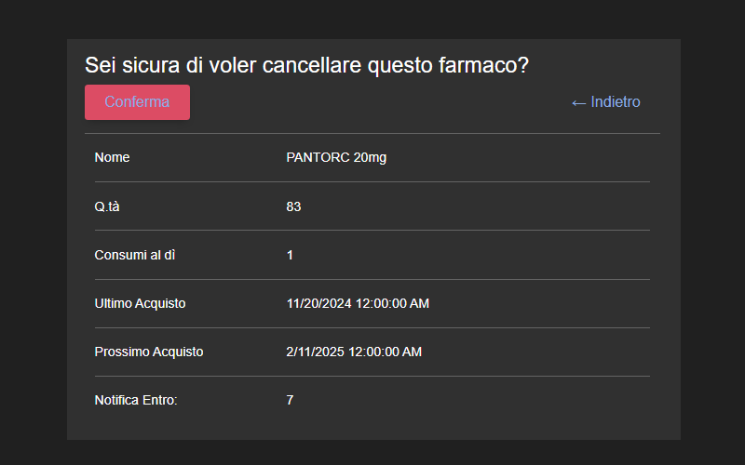Click the divider line below the Conferma button
Viewport: 745px width, 465px height.
[372, 134]
